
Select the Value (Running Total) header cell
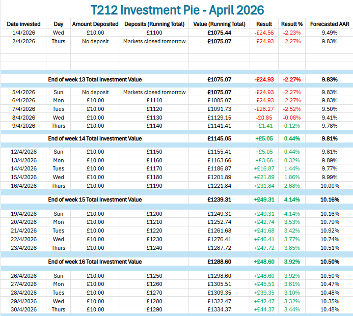click(219, 24)
